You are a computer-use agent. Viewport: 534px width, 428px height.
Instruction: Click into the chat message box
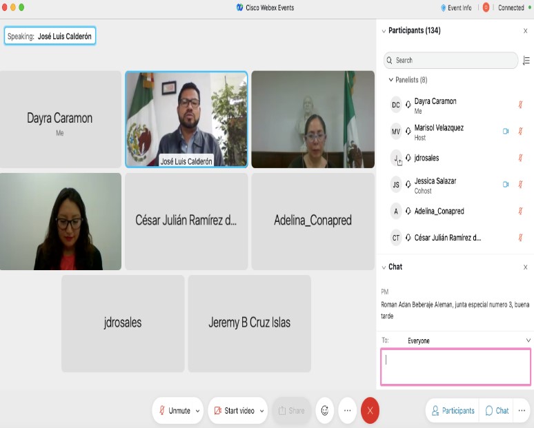coord(455,367)
